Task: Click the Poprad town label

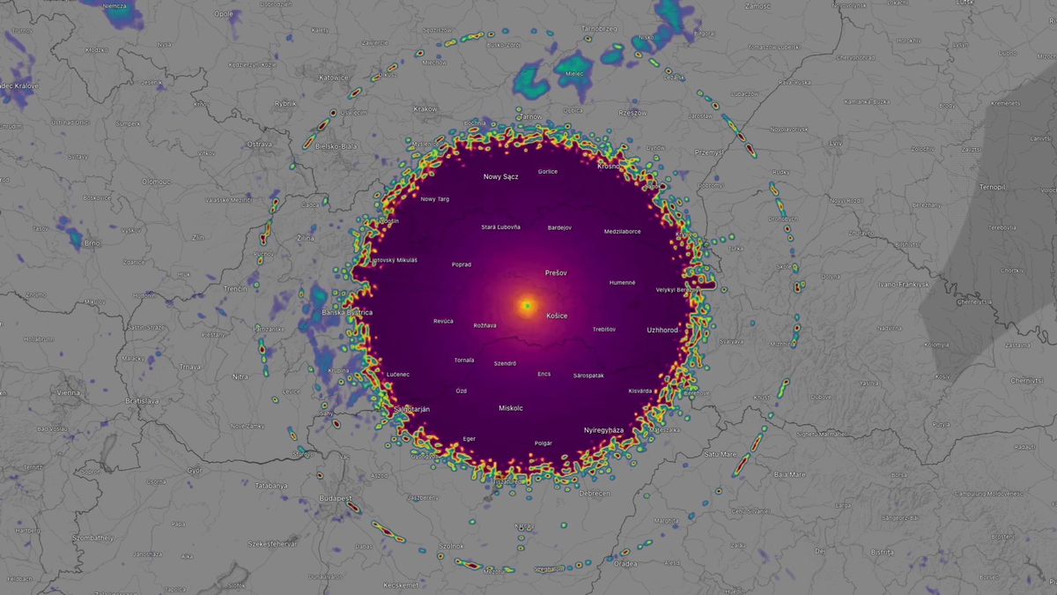Action: point(461,264)
